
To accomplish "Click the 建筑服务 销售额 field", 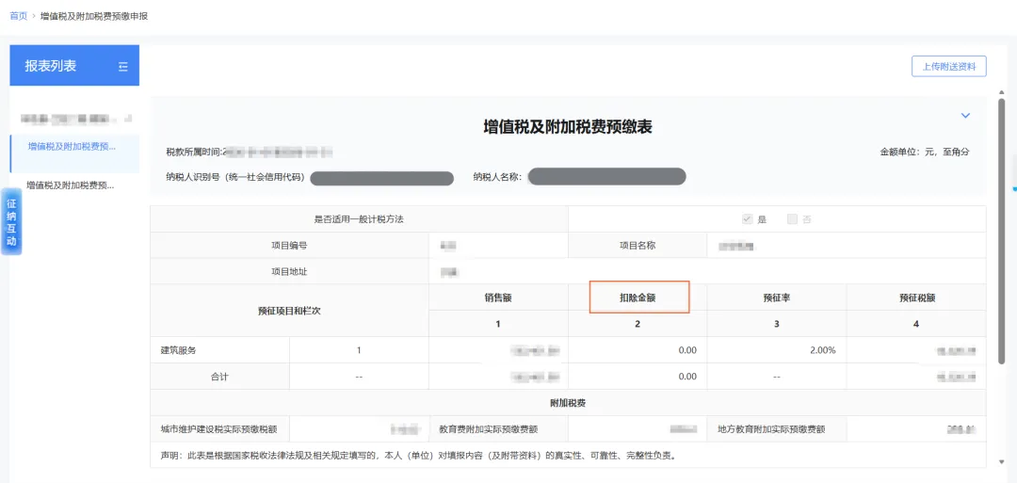I will [498, 350].
